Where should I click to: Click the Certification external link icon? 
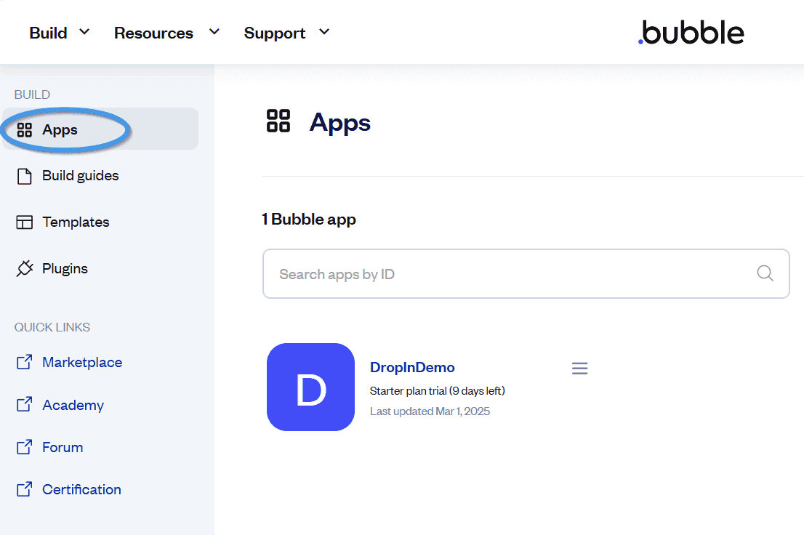pos(24,489)
